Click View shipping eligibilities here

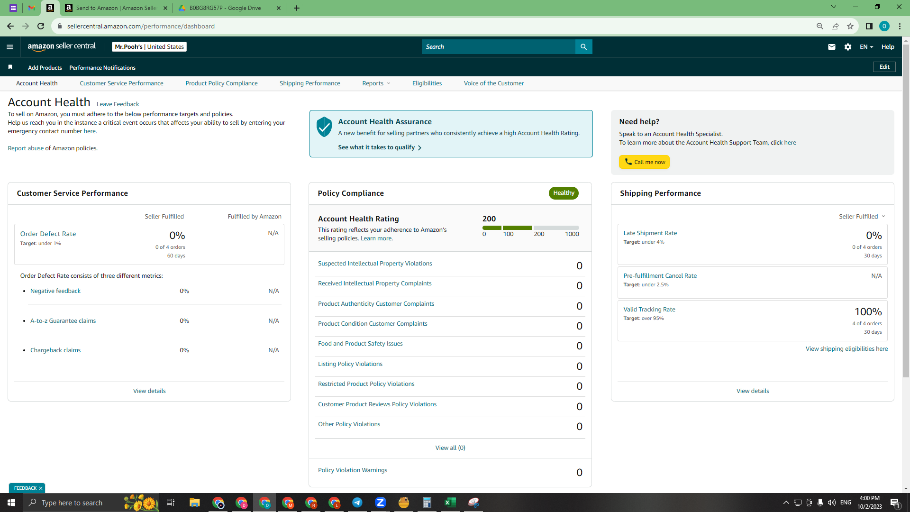coord(846,349)
